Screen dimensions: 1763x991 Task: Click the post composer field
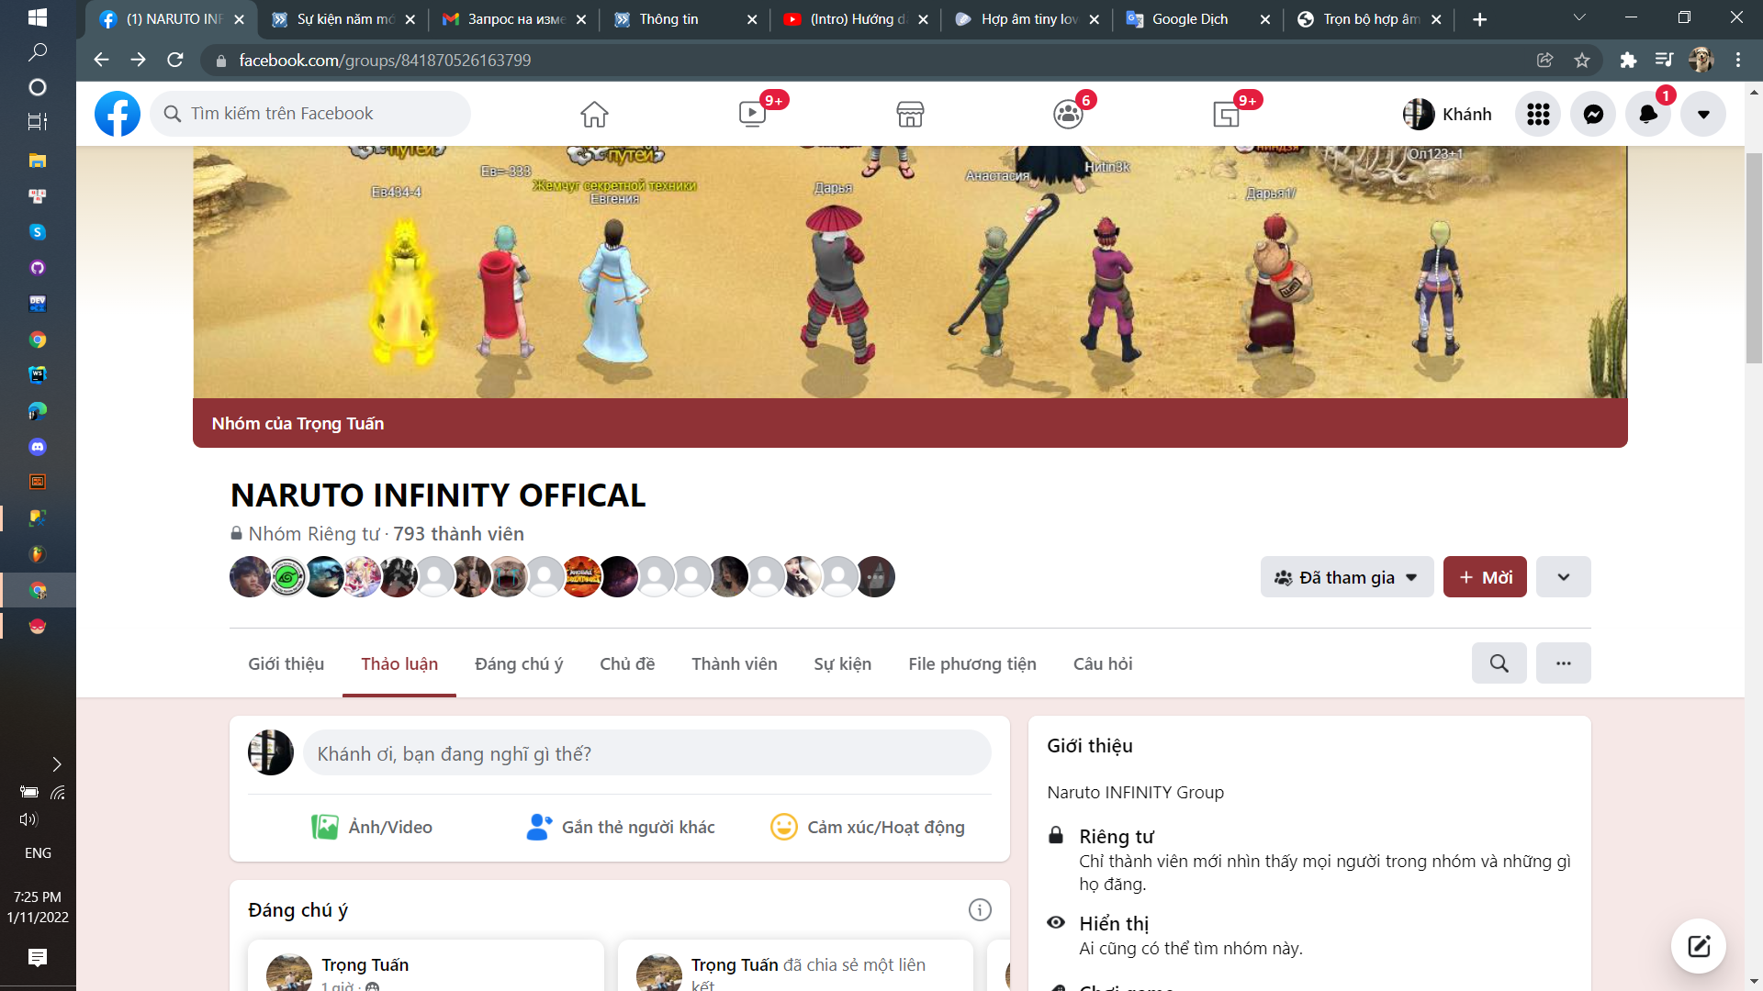coord(646,753)
